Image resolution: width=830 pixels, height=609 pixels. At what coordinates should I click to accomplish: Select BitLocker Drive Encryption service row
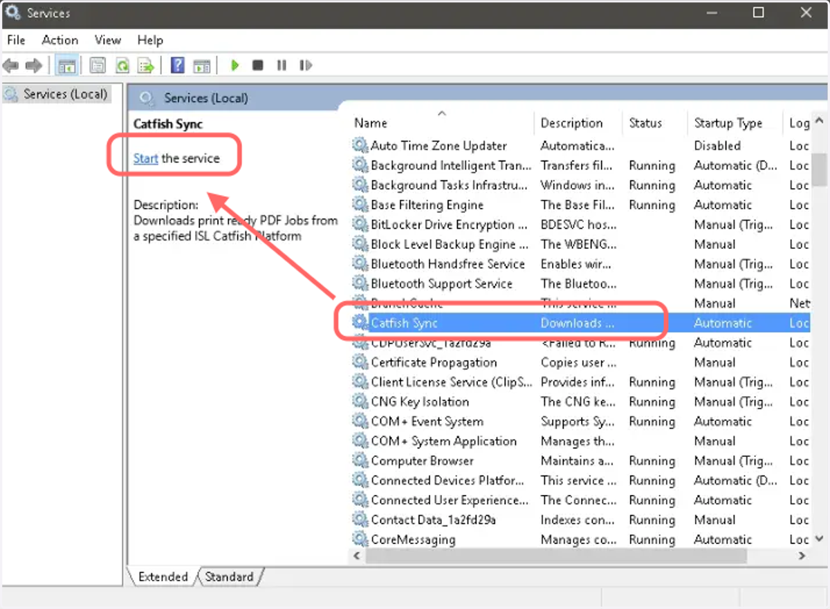(x=580, y=225)
